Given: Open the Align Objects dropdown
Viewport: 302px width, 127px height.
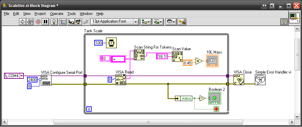Looking at the screenshot, I should (x=146, y=22).
